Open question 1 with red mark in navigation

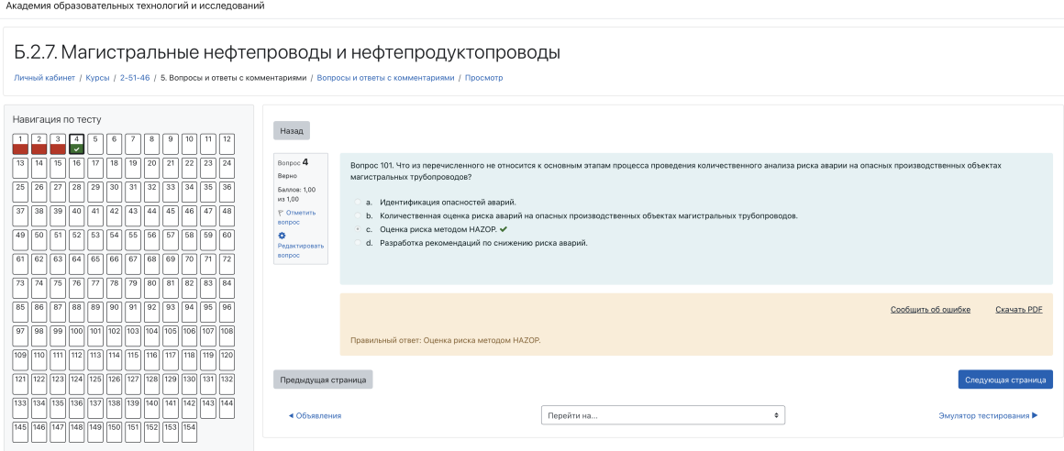point(20,143)
